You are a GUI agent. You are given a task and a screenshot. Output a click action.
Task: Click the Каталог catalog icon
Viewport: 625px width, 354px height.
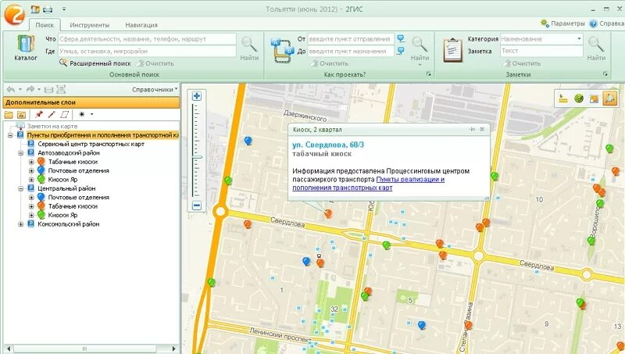point(26,48)
